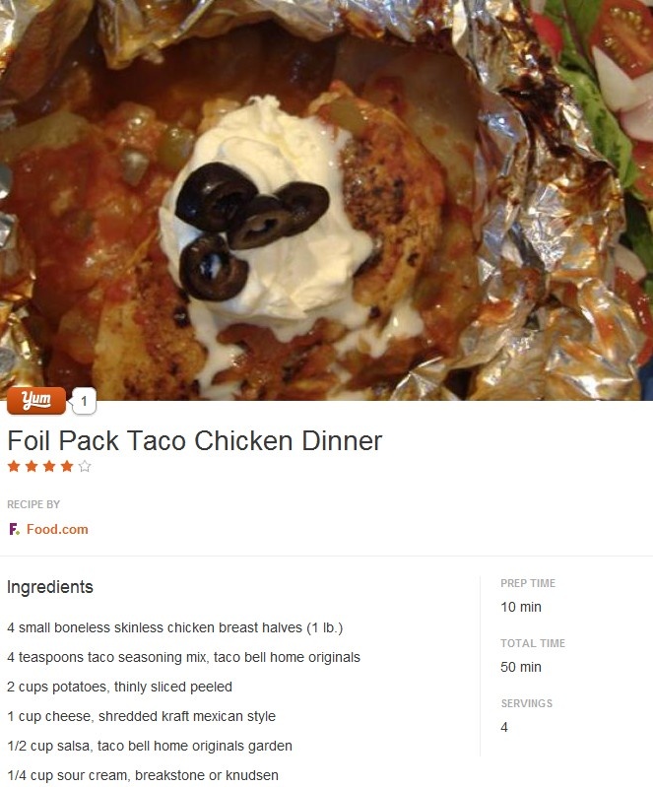The width and height of the screenshot is (653, 787).
Task: Select the sour cream ingredient line
Action: [x=143, y=775]
